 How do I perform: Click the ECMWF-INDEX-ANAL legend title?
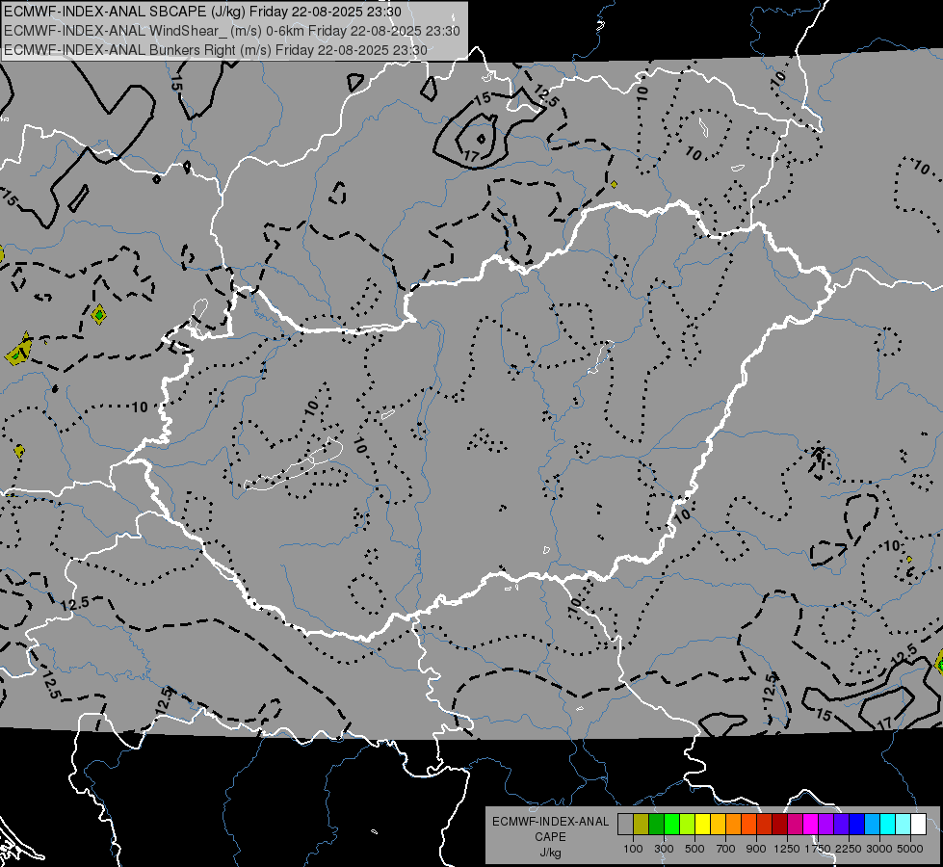550,822
